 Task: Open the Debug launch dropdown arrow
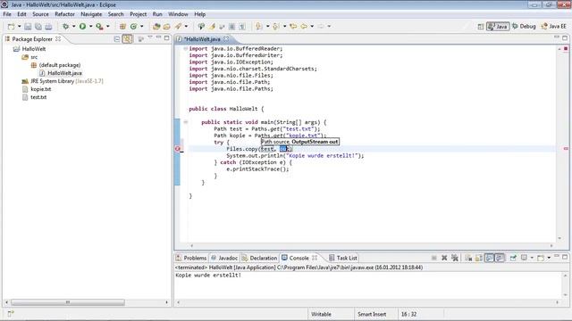coord(73,27)
